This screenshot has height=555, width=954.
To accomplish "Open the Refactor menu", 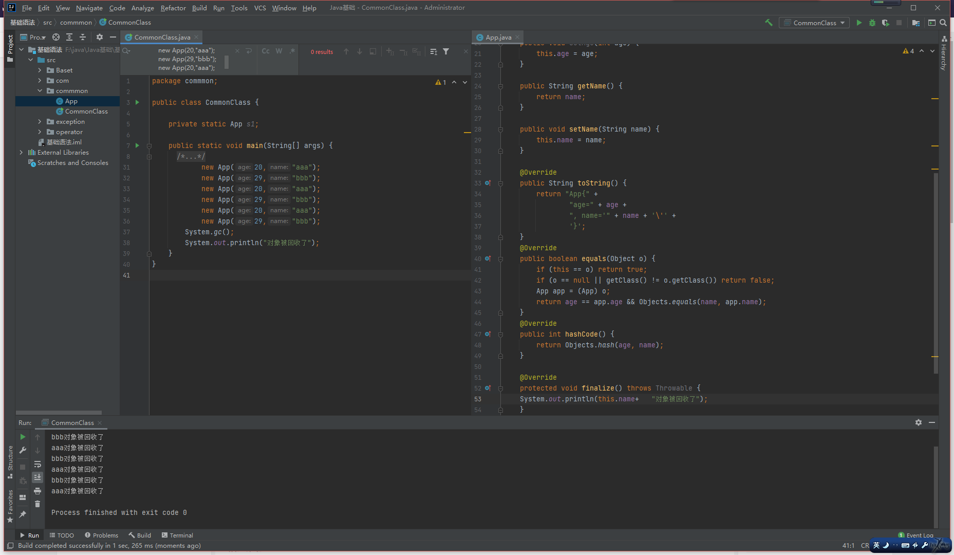I will [173, 8].
